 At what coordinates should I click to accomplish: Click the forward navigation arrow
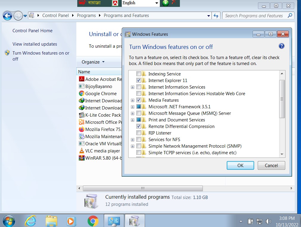(x=18, y=16)
